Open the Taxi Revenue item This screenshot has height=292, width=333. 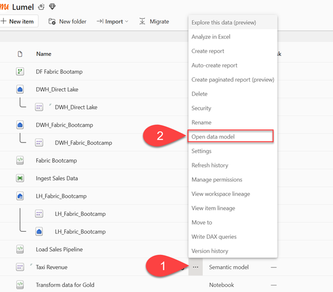52,267
